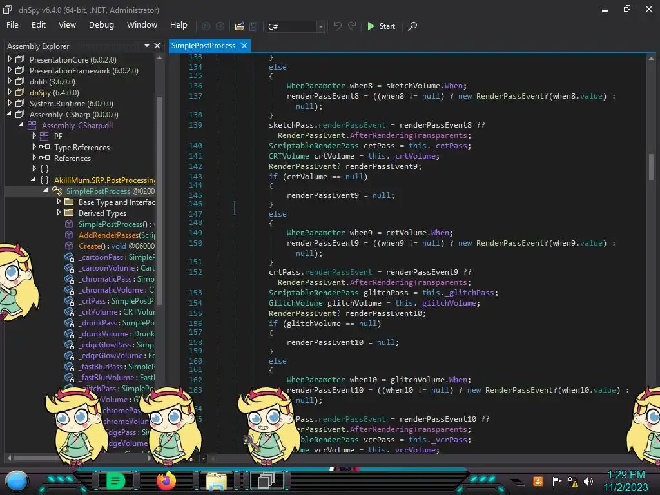Expand the Type References node

coord(34,147)
